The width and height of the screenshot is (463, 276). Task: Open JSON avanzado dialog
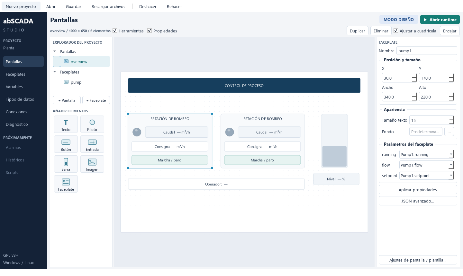(x=418, y=201)
